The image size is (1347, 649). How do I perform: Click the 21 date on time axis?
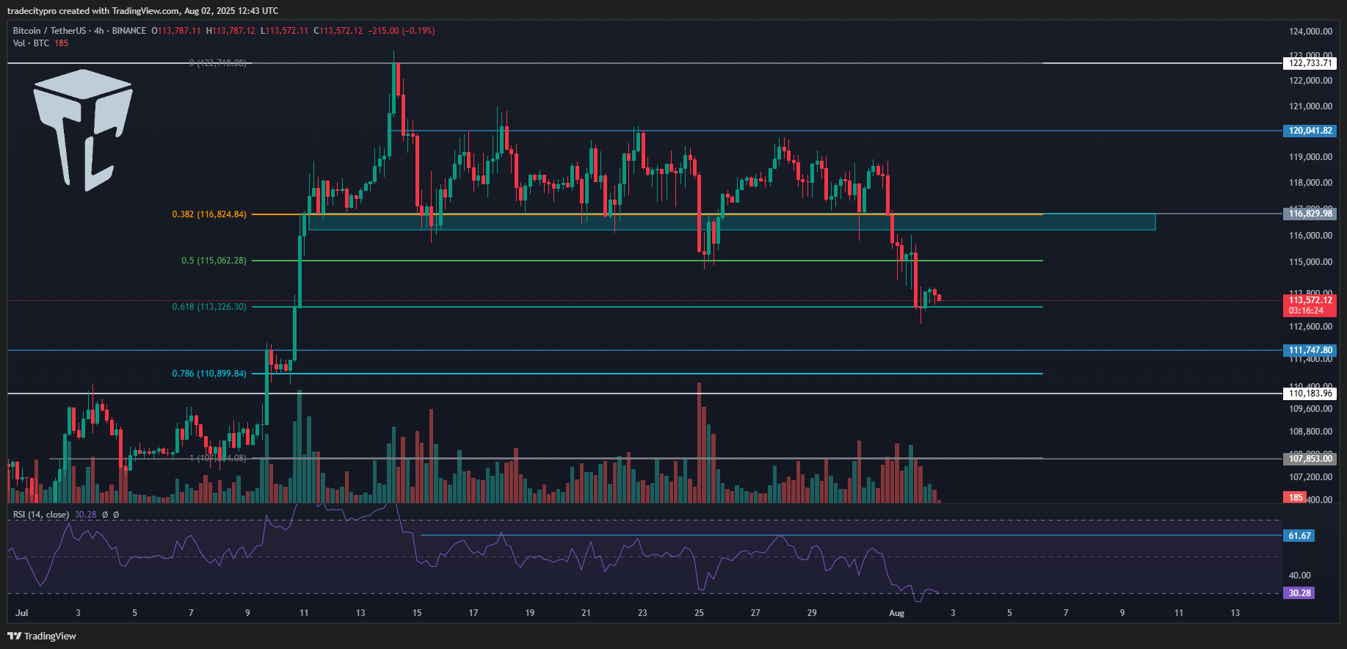click(x=586, y=613)
